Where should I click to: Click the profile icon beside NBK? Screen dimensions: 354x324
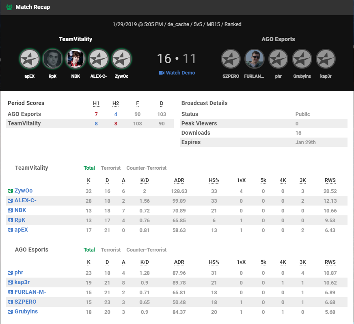11,210
